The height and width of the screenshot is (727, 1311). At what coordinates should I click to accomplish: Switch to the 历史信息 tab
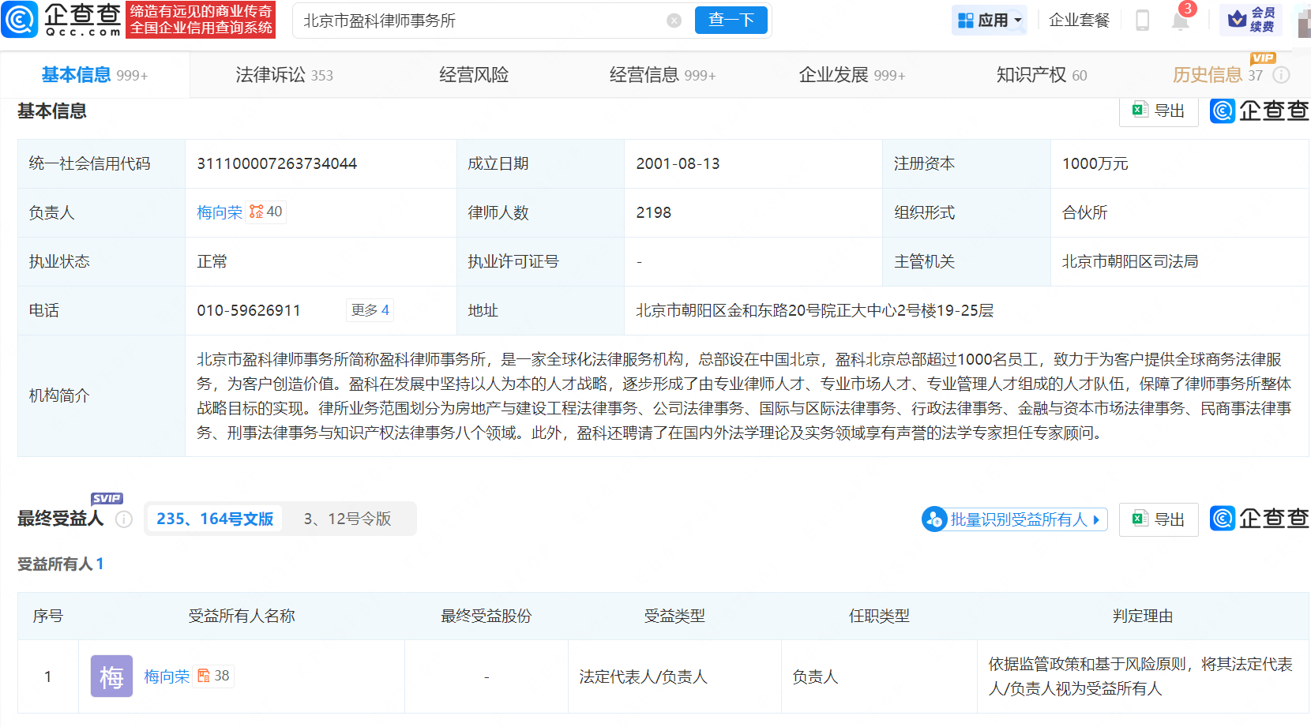coord(1218,75)
